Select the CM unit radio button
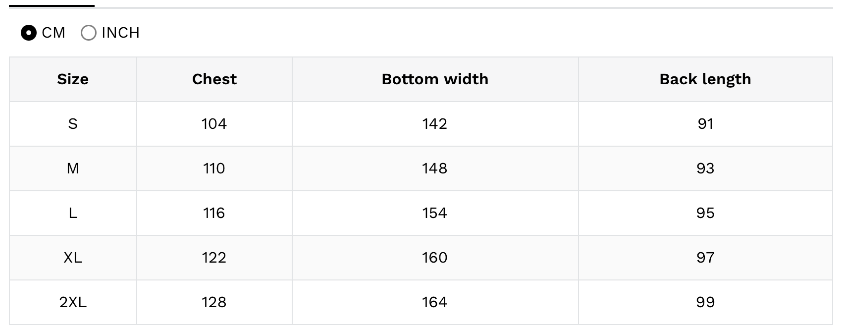Viewport: 842px width, 331px height. point(29,33)
